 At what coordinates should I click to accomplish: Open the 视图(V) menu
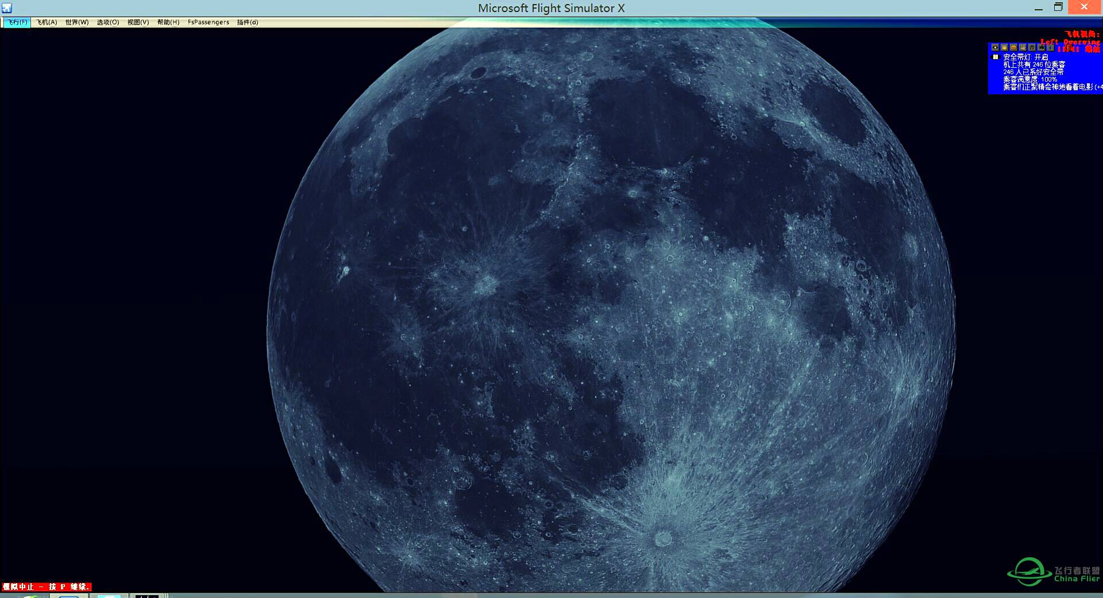pos(138,22)
